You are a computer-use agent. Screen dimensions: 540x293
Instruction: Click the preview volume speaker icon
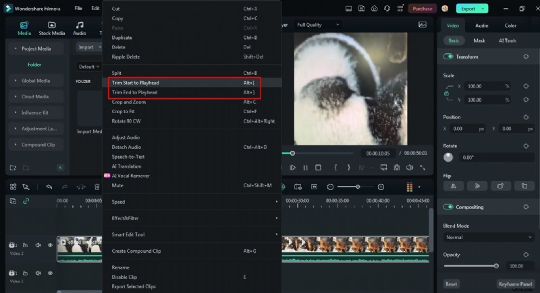[410, 168]
